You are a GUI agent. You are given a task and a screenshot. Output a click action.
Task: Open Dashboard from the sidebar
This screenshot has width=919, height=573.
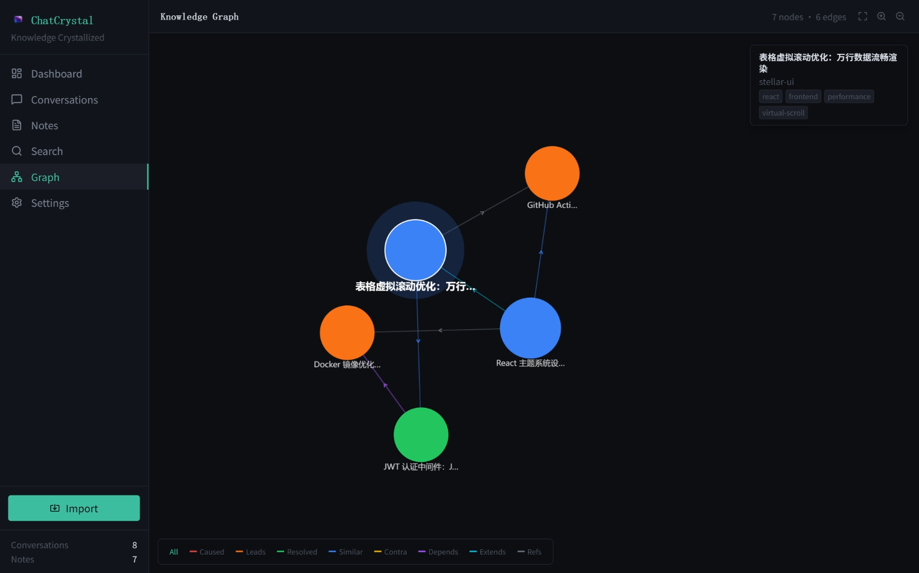tap(56, 74)
